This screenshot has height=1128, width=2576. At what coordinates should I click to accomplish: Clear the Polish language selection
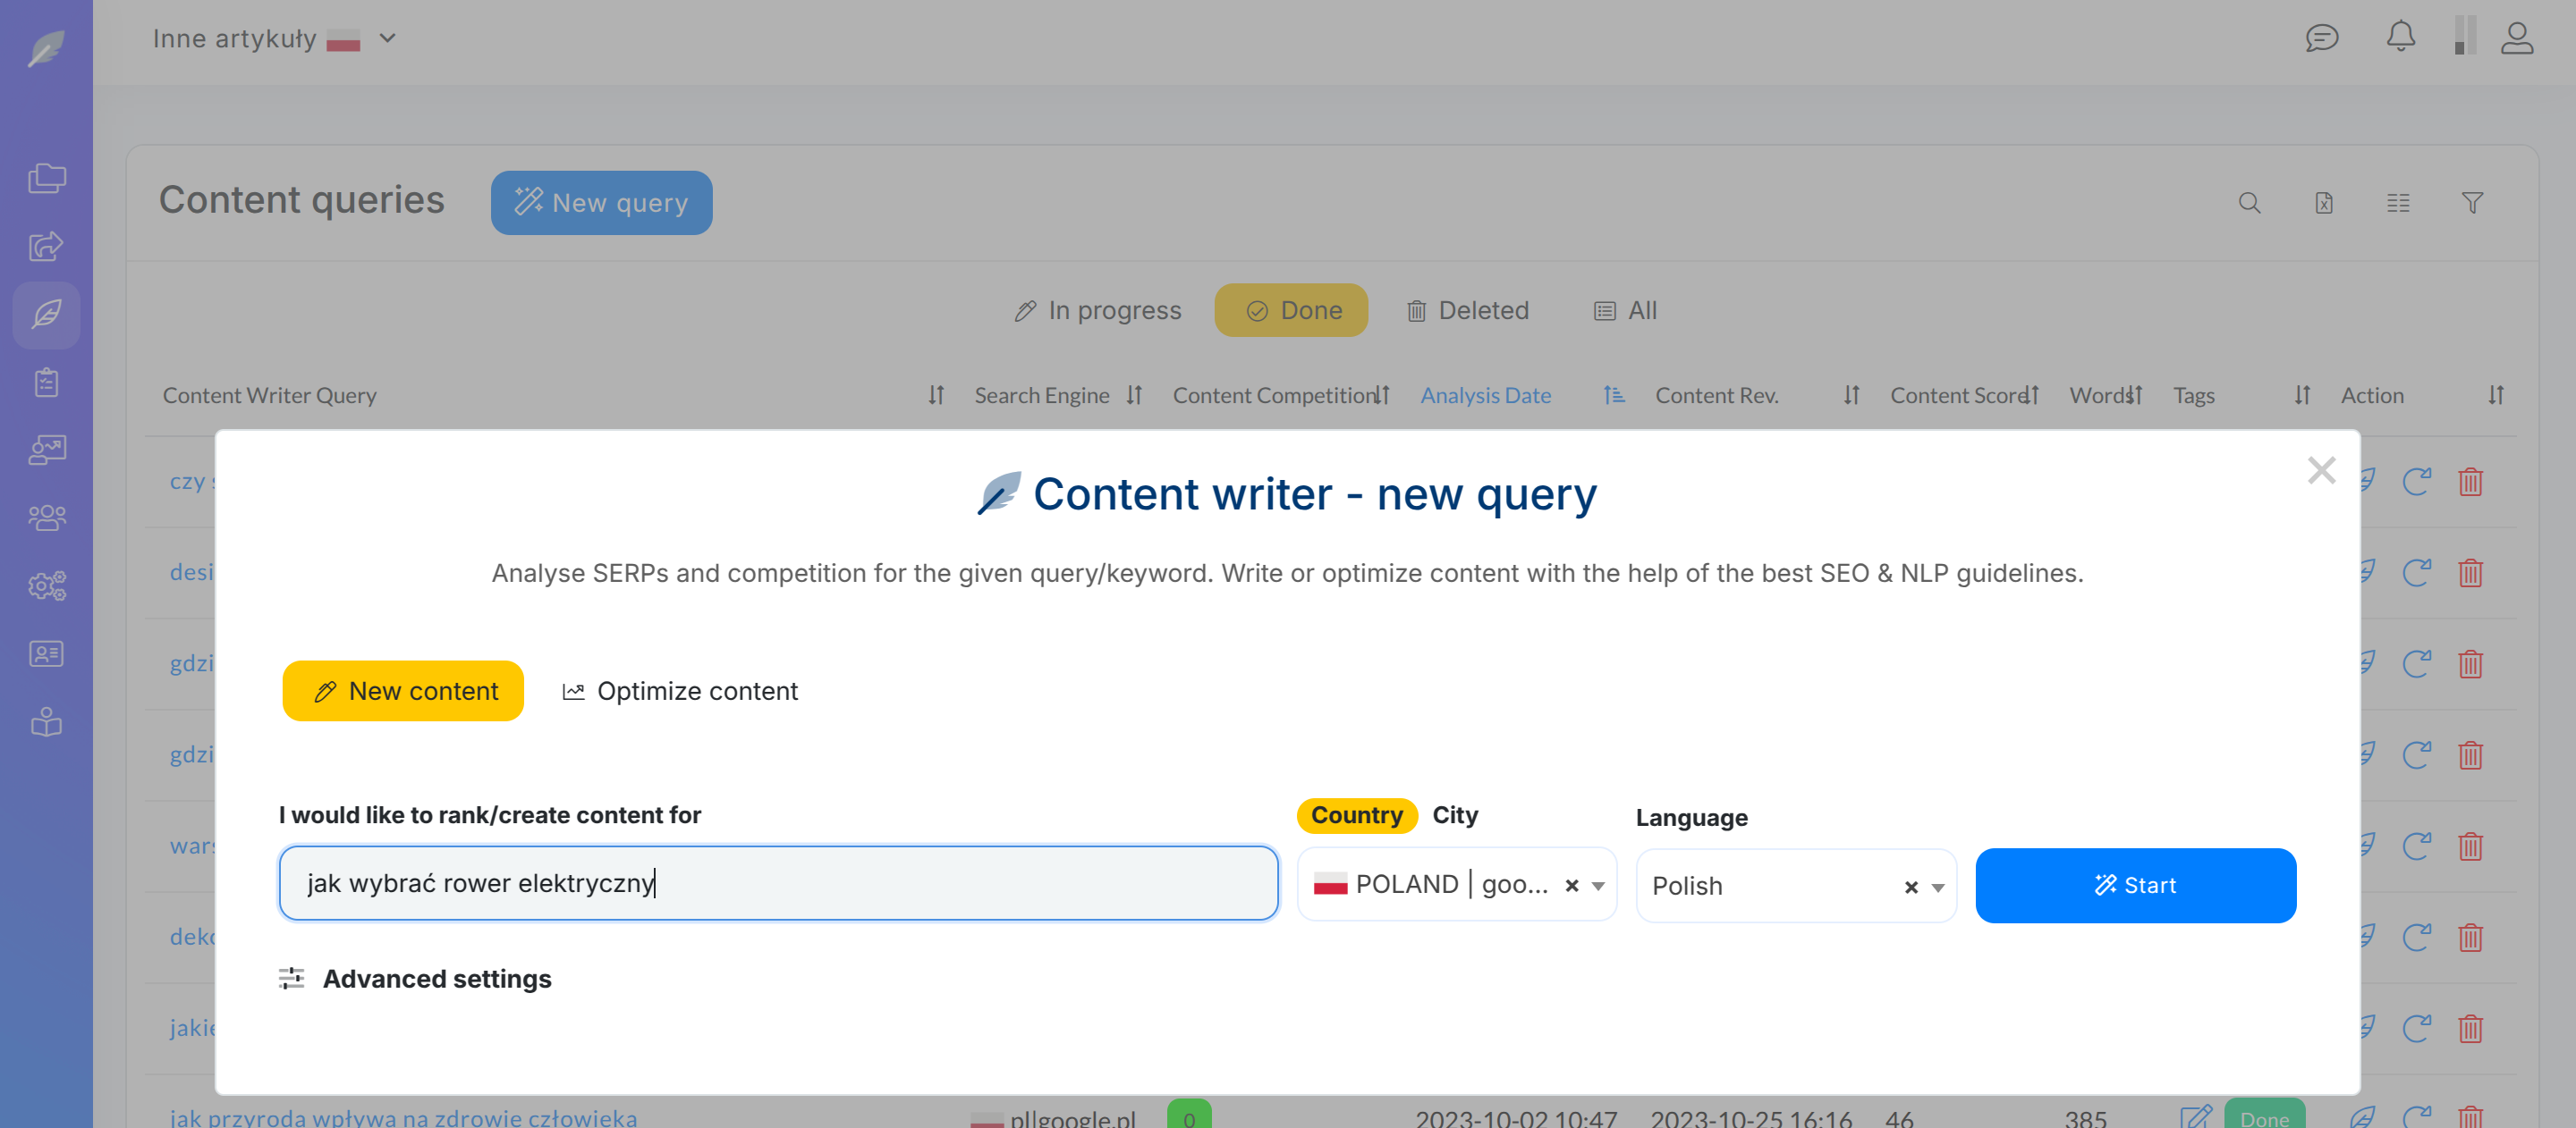(1911, 888)
